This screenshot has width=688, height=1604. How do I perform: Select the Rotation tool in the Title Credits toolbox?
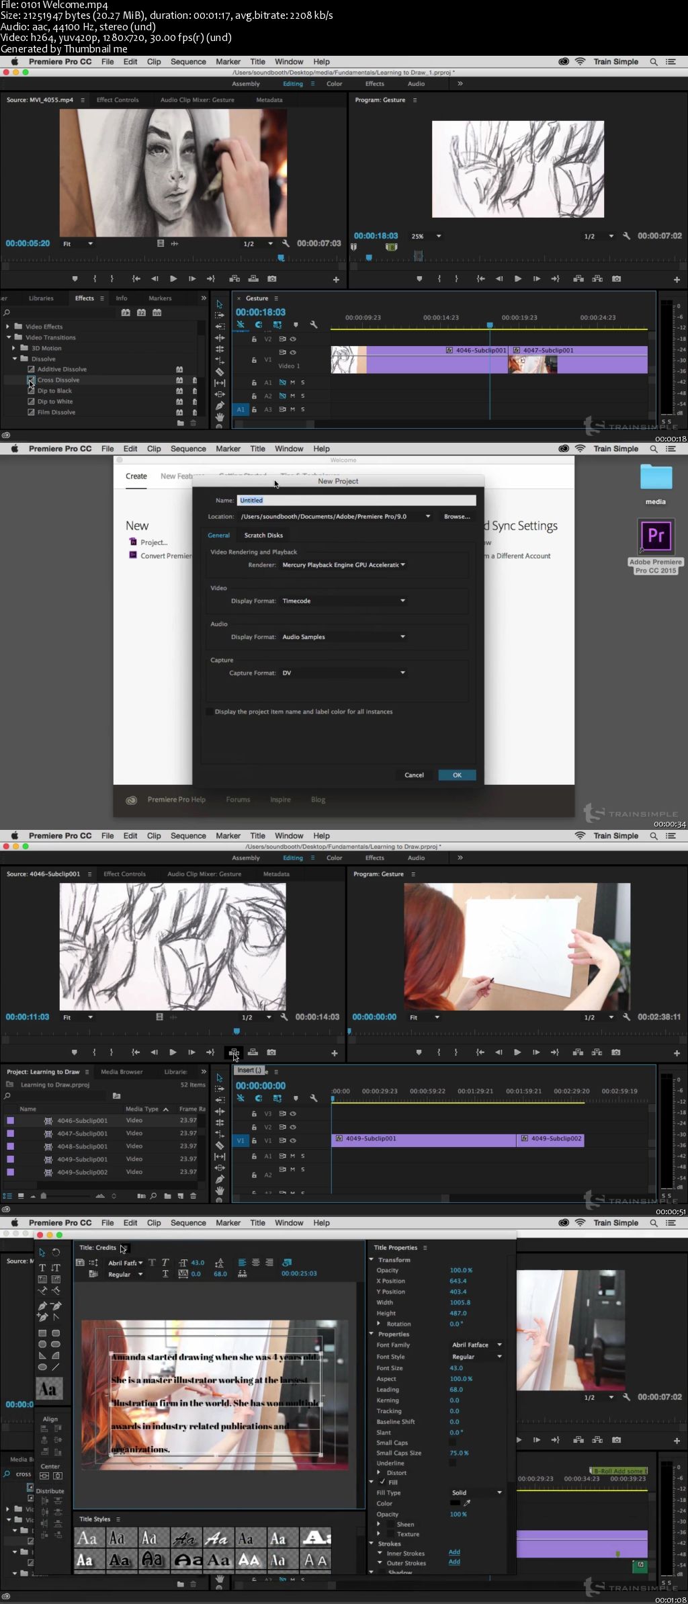[56, 1253]
